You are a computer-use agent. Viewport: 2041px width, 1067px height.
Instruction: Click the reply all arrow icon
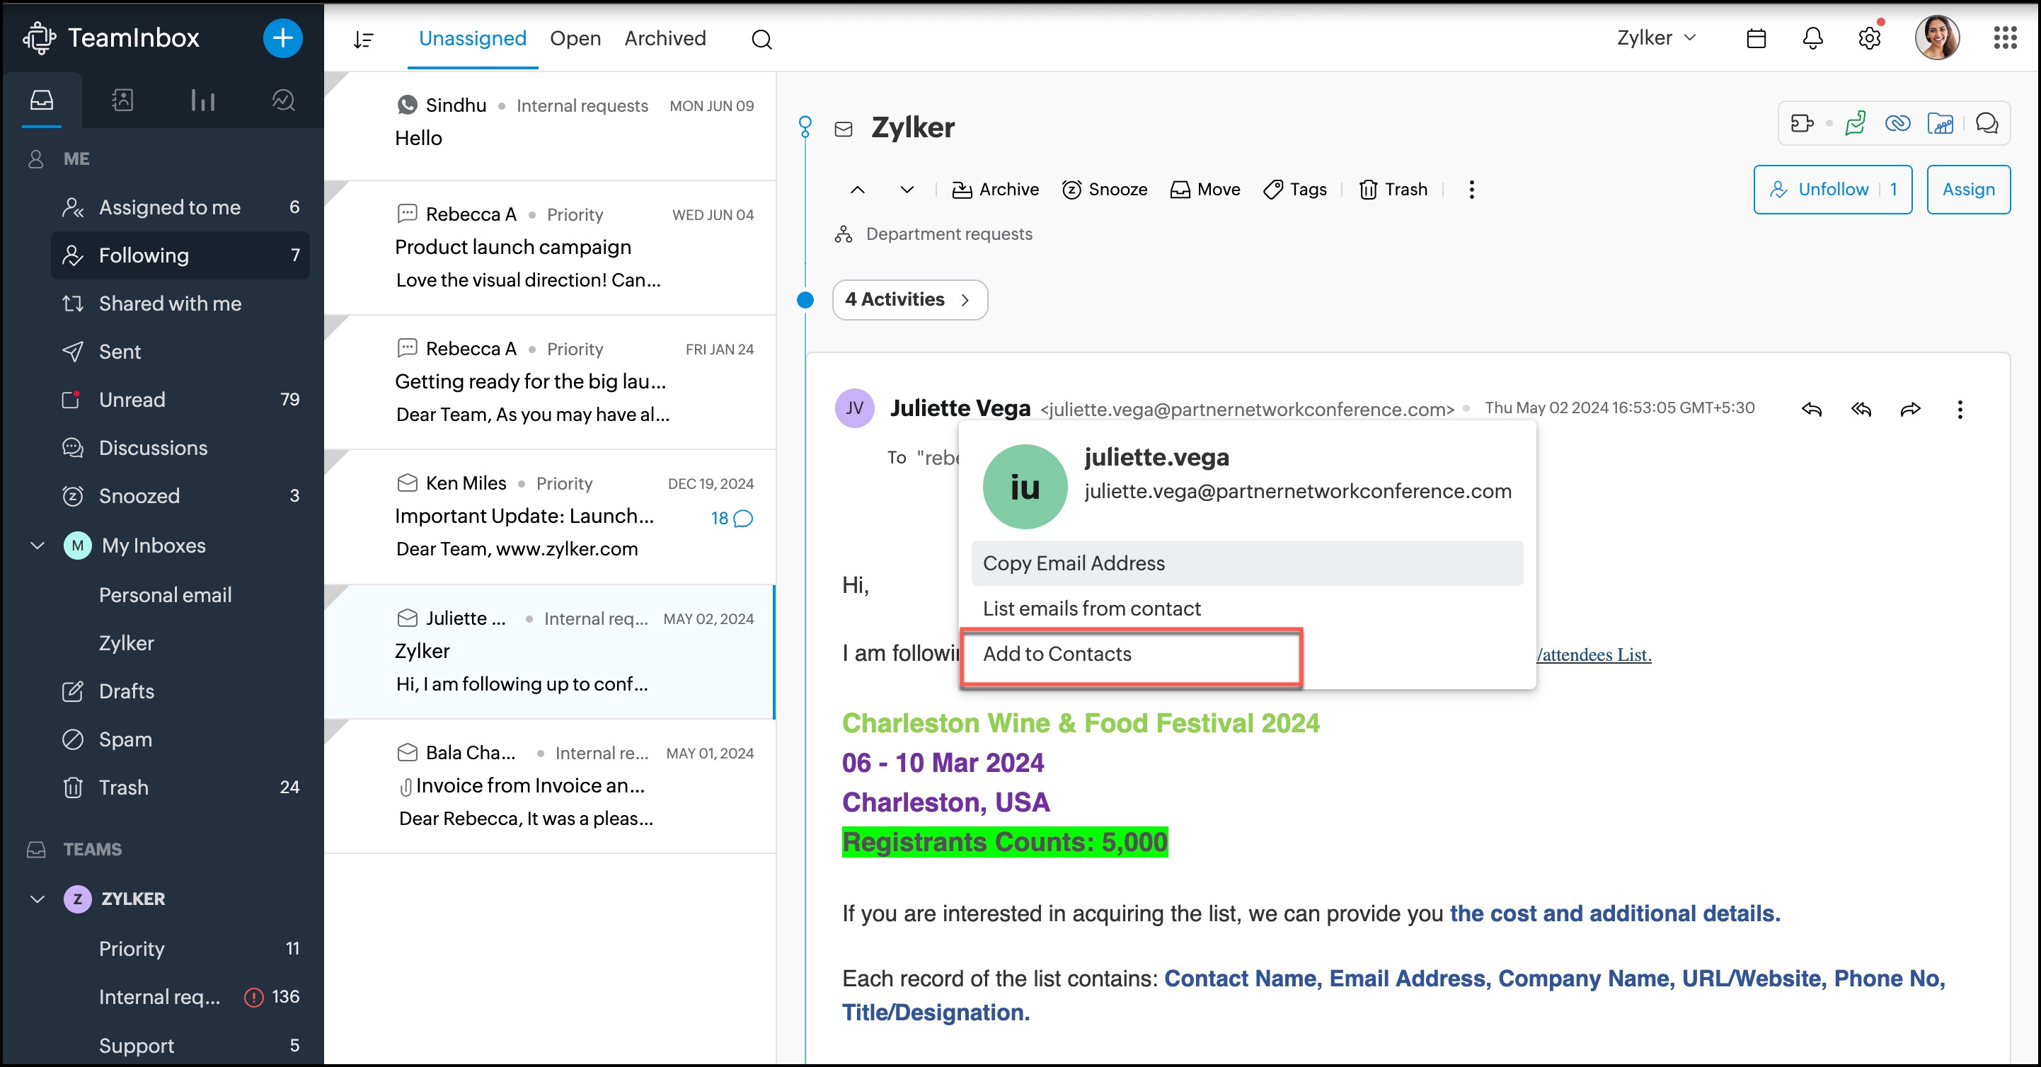(x=1861, y=409)
